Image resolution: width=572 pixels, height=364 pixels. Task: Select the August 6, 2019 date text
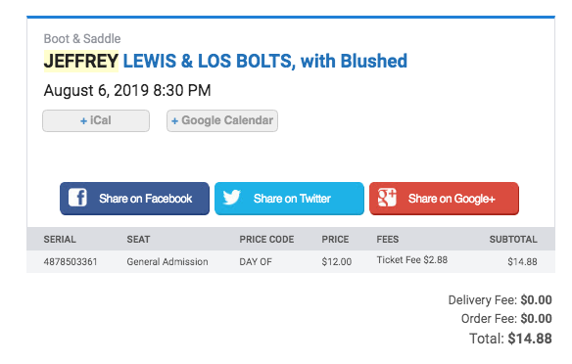[x=96, y=90]
